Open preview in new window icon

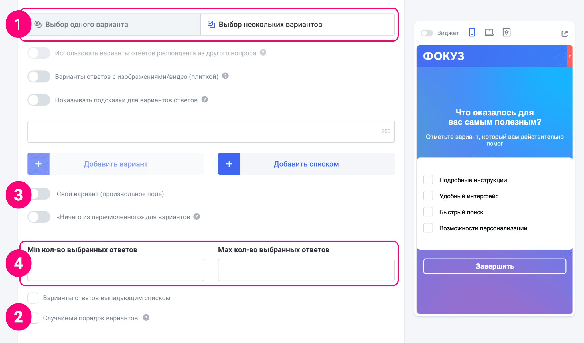pyautogui.click(x=565, y=34)
